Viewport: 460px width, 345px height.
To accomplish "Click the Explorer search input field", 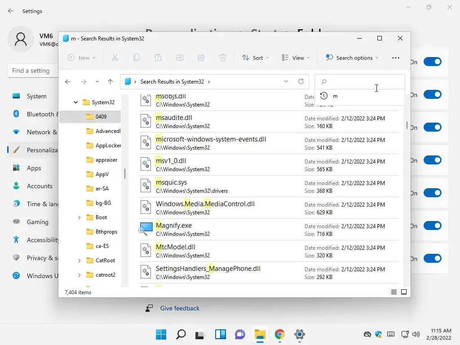I will tap(360, 82).
